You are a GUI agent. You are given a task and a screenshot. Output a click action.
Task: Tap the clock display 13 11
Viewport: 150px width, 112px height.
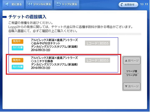[x=144, y=4]
